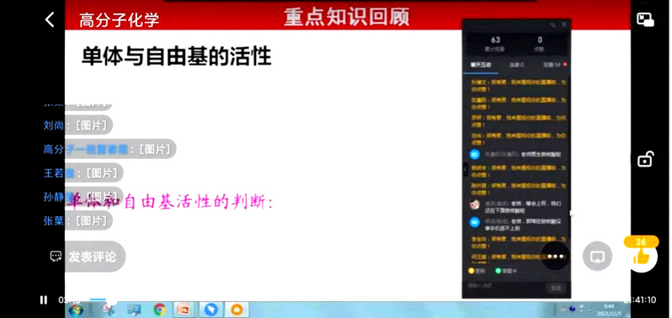This screenshot has width=672, height=318.
Task: Open the 高分子 user's image comment
Action: [109, 149]
